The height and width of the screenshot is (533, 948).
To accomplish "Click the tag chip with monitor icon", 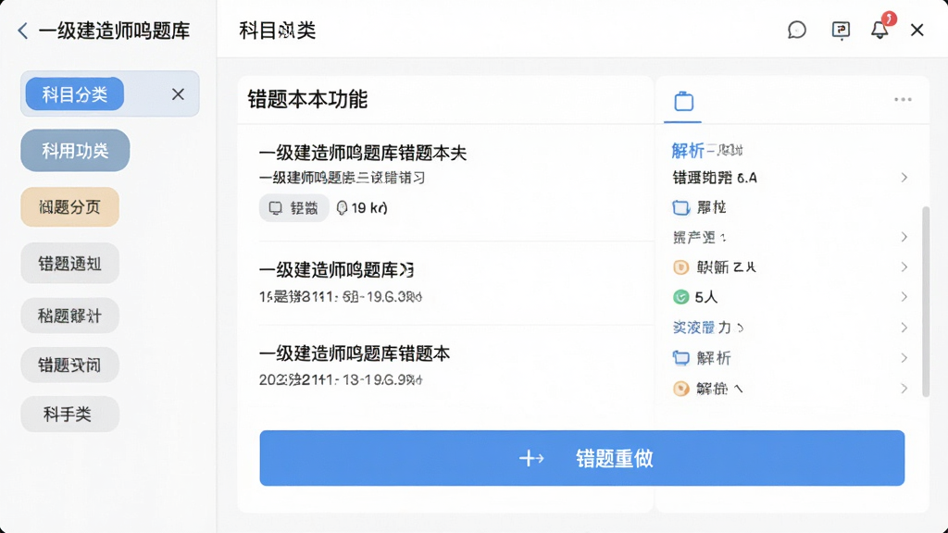I will click(293, 208).
